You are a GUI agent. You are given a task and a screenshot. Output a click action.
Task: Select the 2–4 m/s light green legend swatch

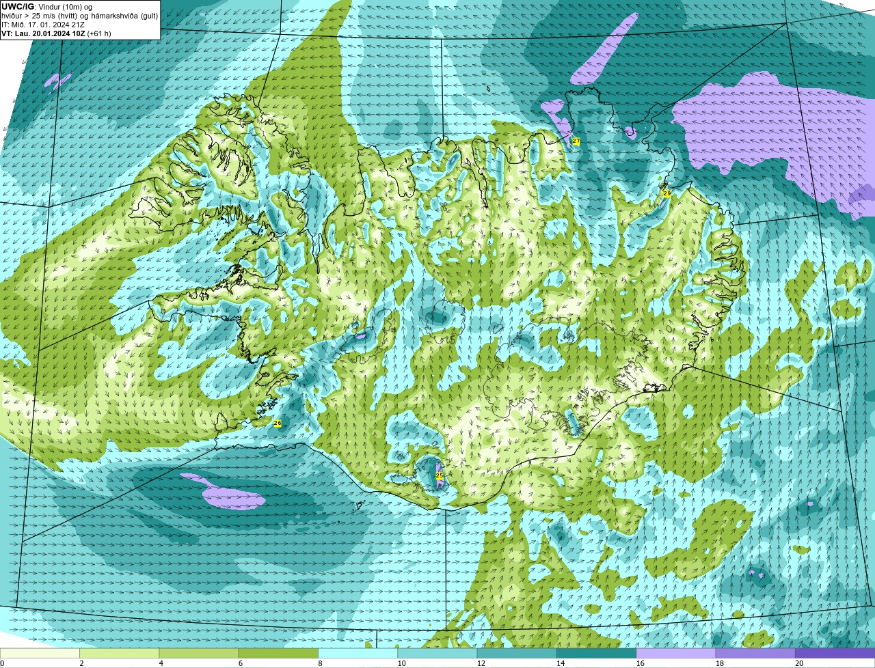119,654
